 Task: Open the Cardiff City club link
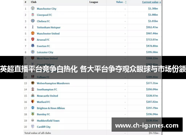(x=44, y=127)
